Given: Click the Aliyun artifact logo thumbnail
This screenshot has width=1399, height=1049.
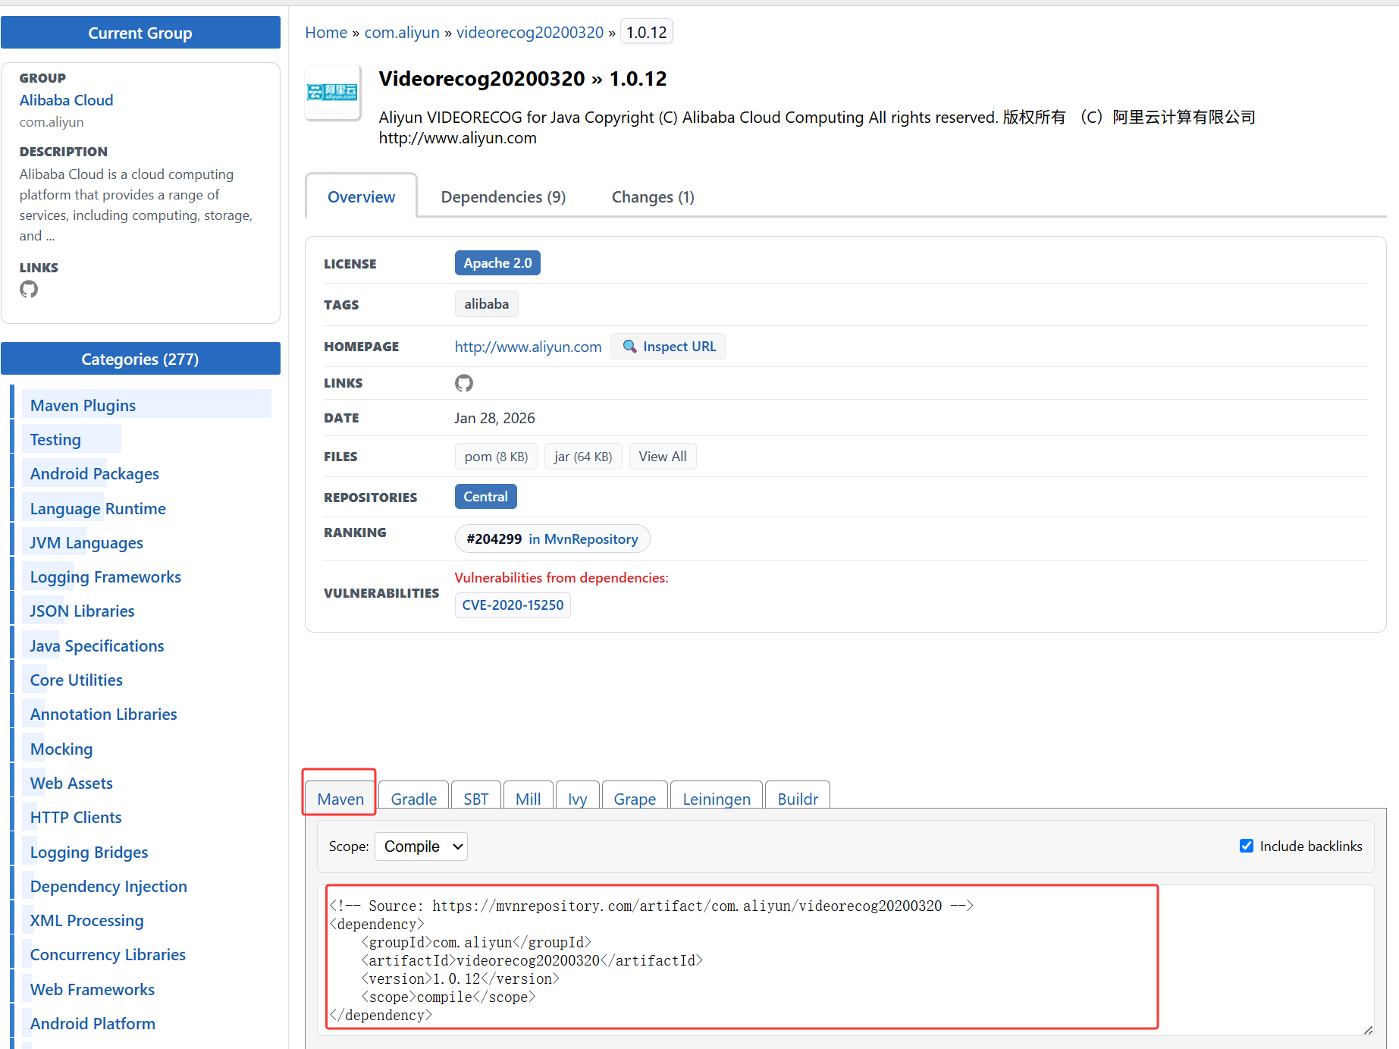Looking at the screenshot, I should (x=333, y=93).
